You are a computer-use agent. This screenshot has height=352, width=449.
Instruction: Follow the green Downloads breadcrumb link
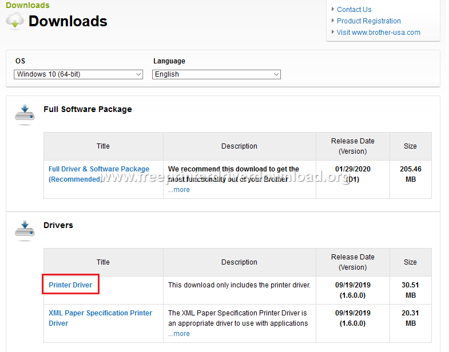click(x=27, y=5)
